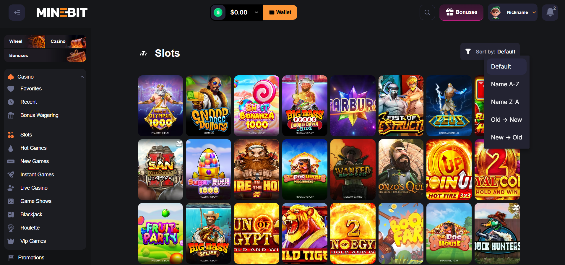Click the Recent clock icon
This screenshot has width=565, height=265.
coord(11,102)
